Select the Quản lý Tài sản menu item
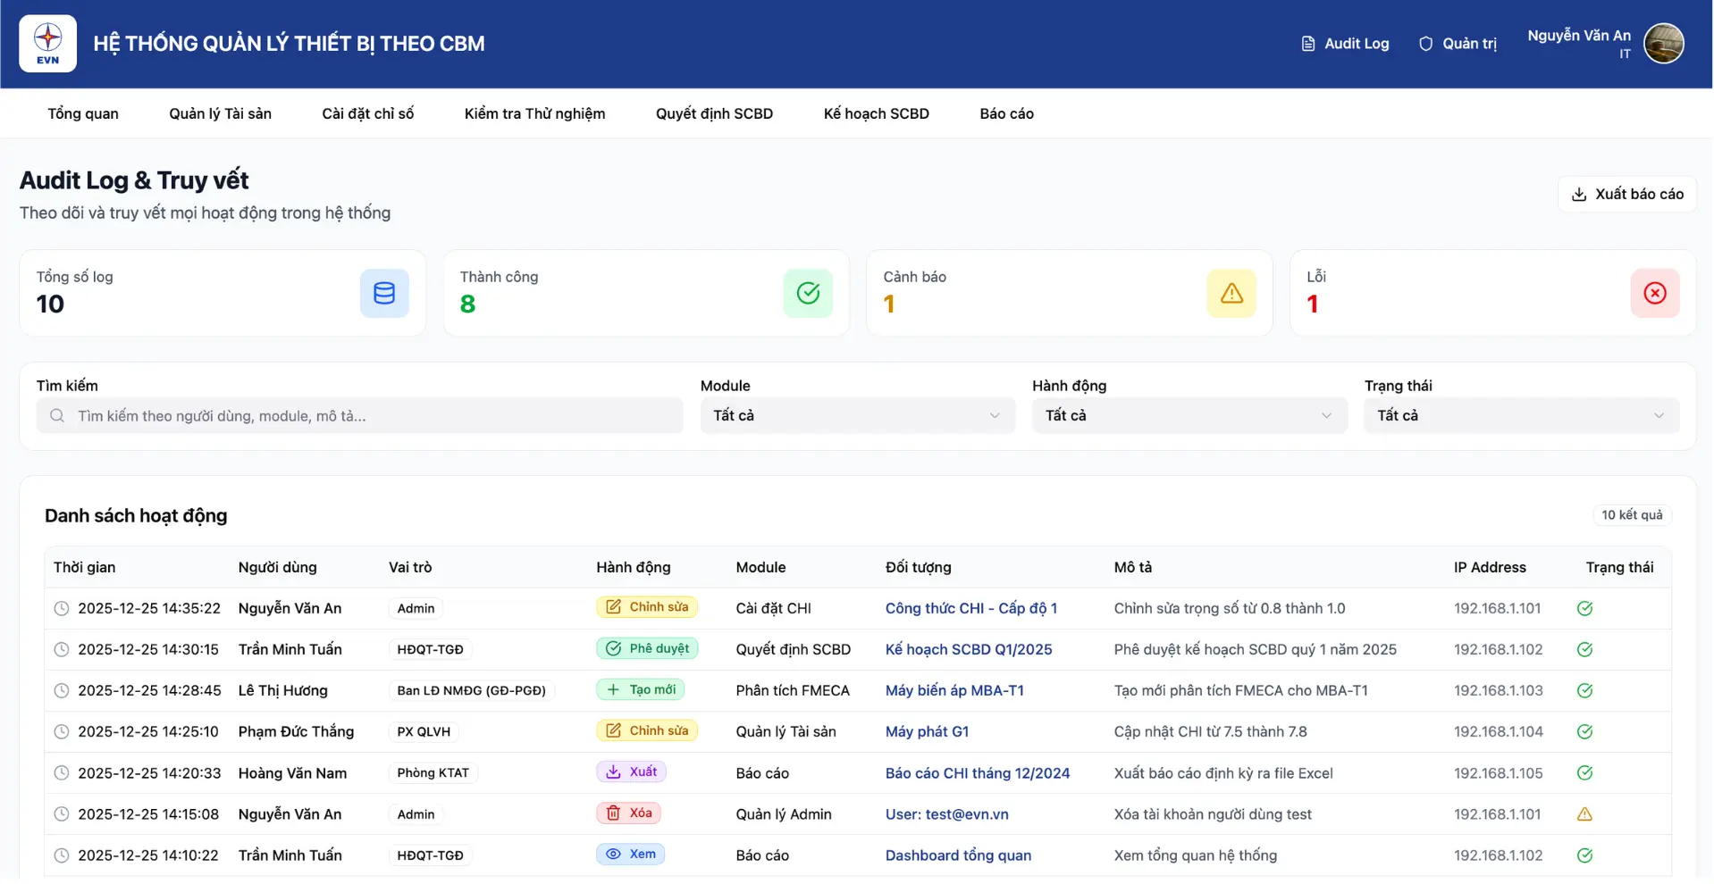The image size is (1714, 884). [220, 113]
